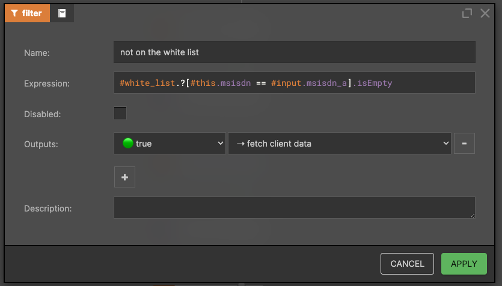This screenshot has height=286, width=502.
Task: Add a new output with the plus button
Action: [124, 177]
